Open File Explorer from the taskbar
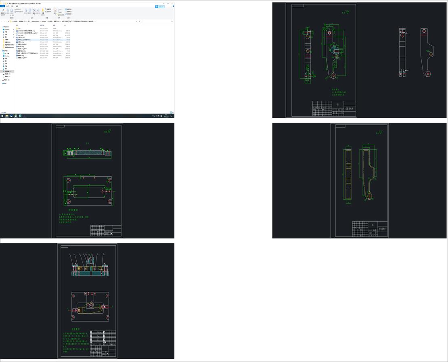This screenshot has height=362, width=448. pos(7,116)
